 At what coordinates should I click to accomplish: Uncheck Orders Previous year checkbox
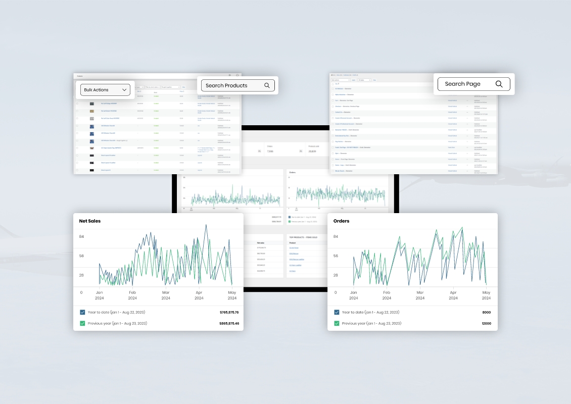[337, 323]
